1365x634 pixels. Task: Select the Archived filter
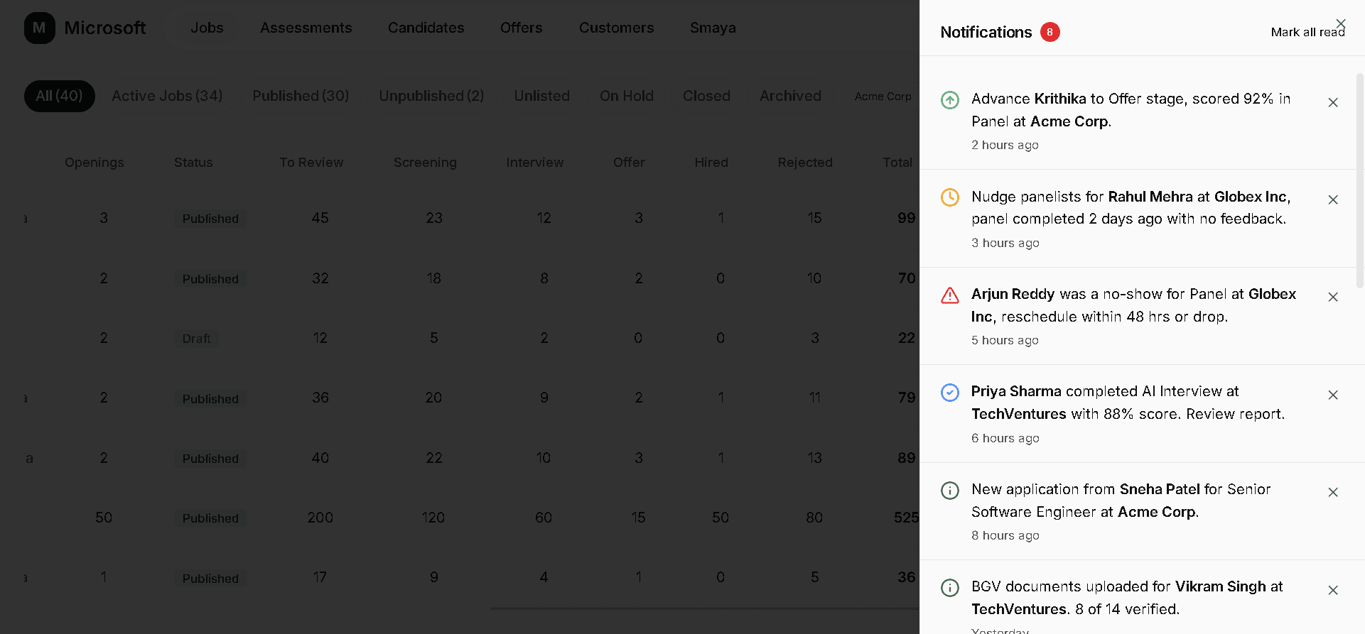pyautogui.click(x=790, y=96)
